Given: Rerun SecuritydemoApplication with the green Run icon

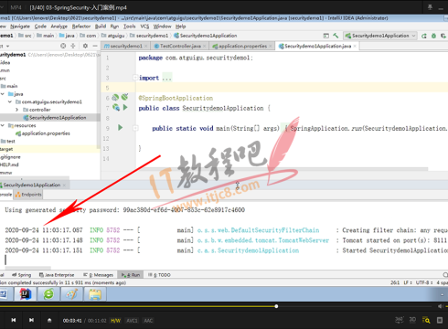Looking at the screenshot, I should tap(424, 36).
